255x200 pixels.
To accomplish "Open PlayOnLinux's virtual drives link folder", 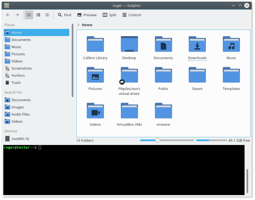I will pyautogui.click(x=129, y=75).
